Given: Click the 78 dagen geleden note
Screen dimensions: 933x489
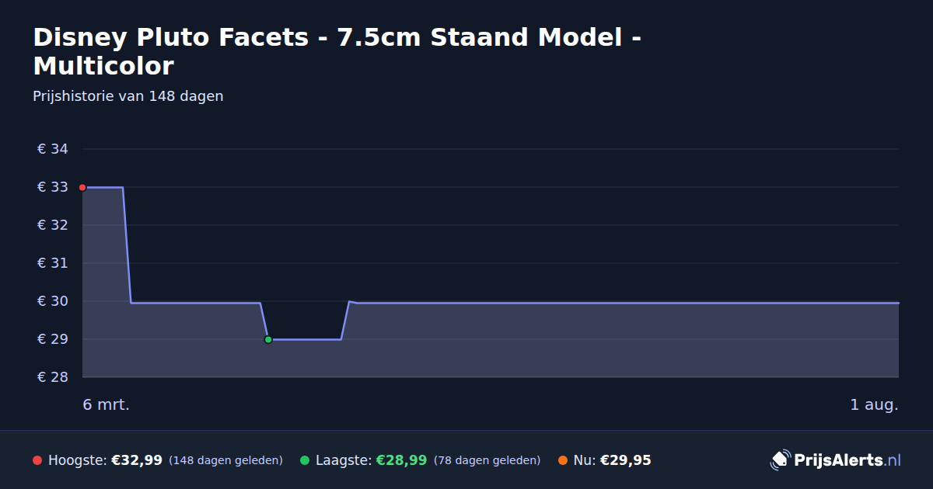Looking at the screenshot, I should pyautogui.click(x=487, y=460).
